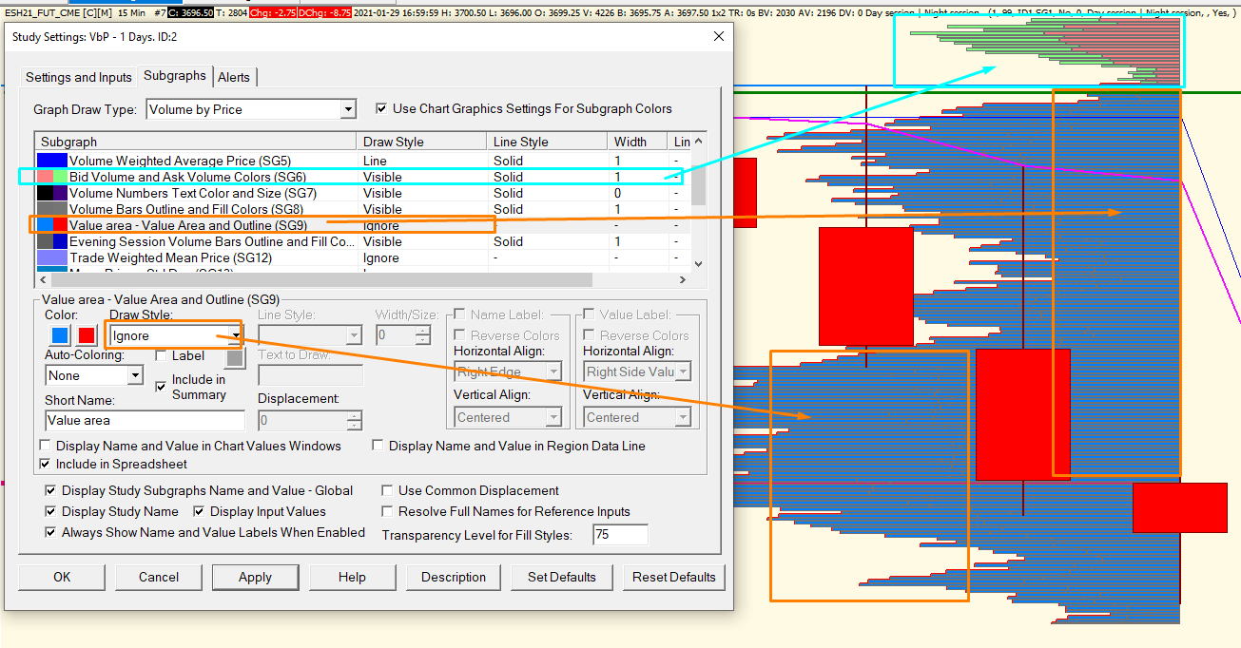Screen dimensions: 1241x648
Task: Enable Display Name and Value in Chart Values Windows
Action: [46, 446]
